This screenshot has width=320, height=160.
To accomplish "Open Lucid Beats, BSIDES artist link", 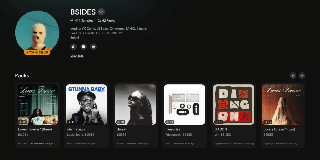I will [81, 135].
